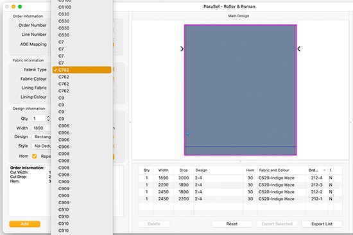This screenshot has height=235, width=353.
Task: Click the Delete button
Action: [154, 223]
